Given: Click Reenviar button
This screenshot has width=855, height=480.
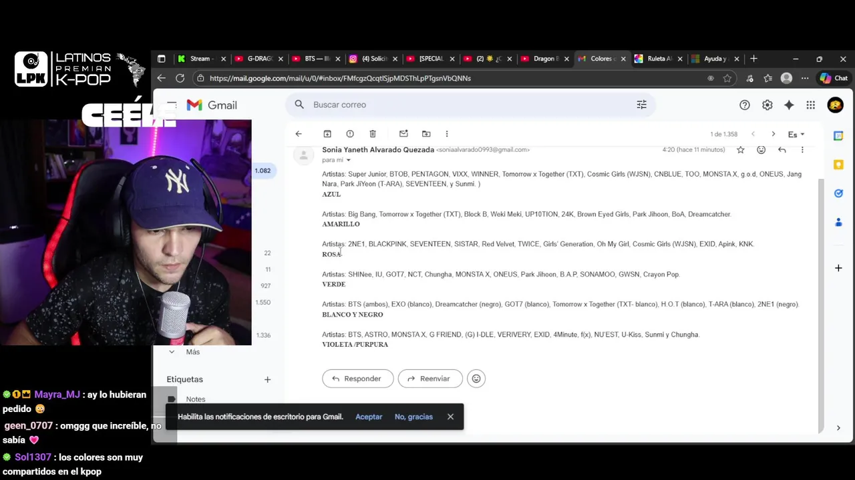Looking at the screenshot, I should tap(430, 379).
